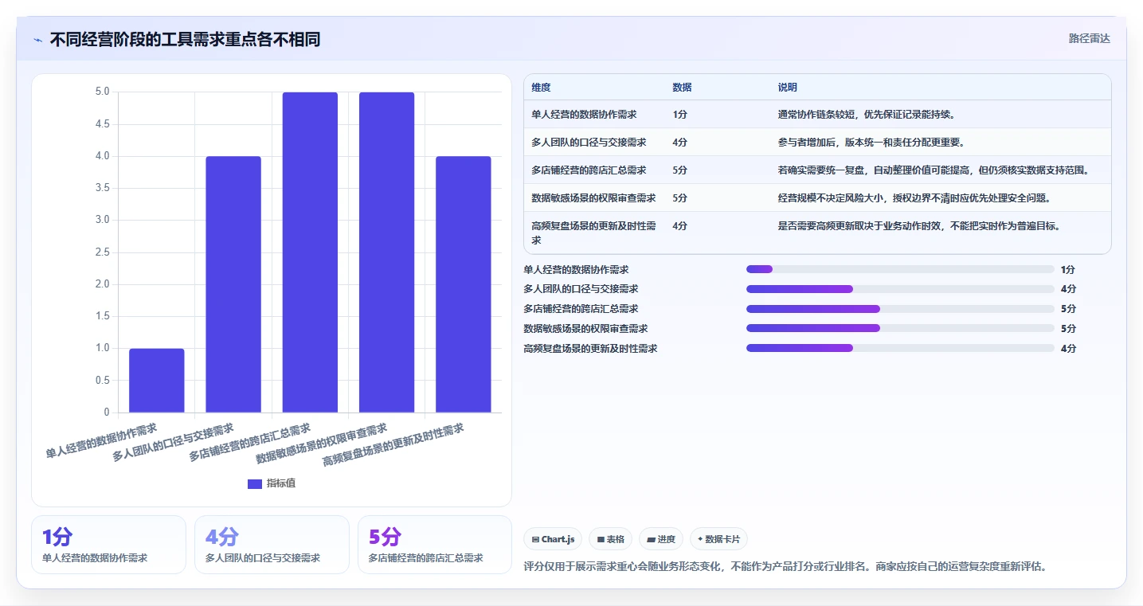
Task: Select table cell 高频复盘场景的更新及时性需求
Action: click(593, 233)
